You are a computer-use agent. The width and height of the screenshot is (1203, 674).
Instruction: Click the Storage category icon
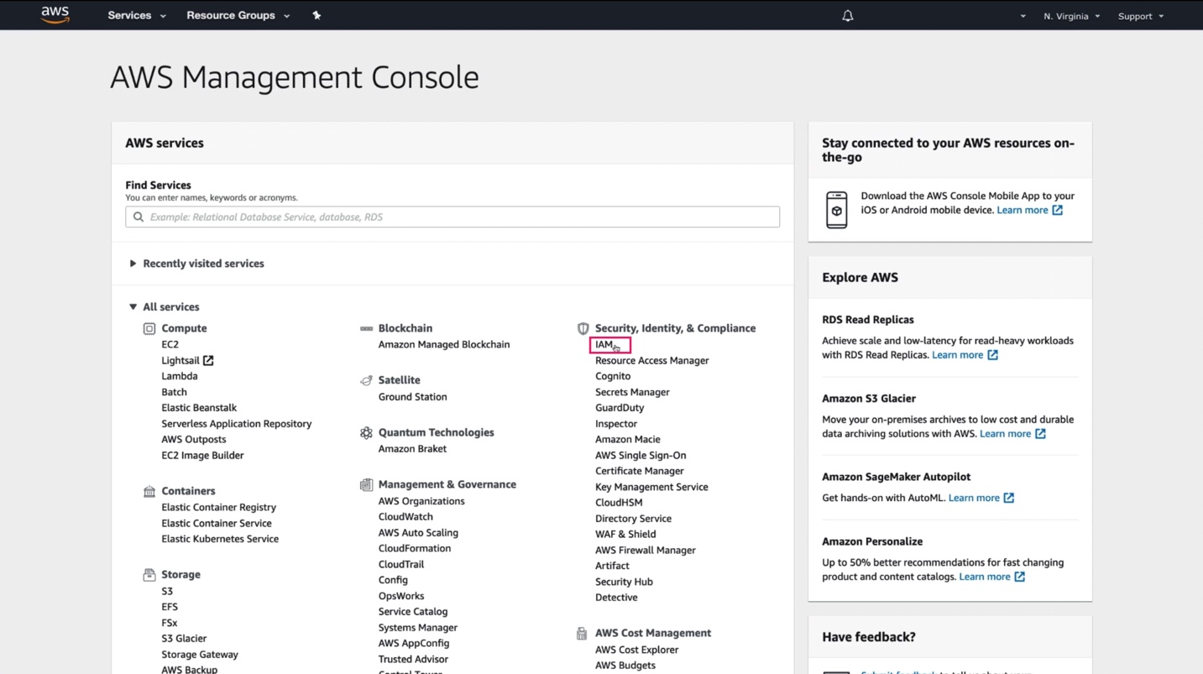[x=149, y=575]
